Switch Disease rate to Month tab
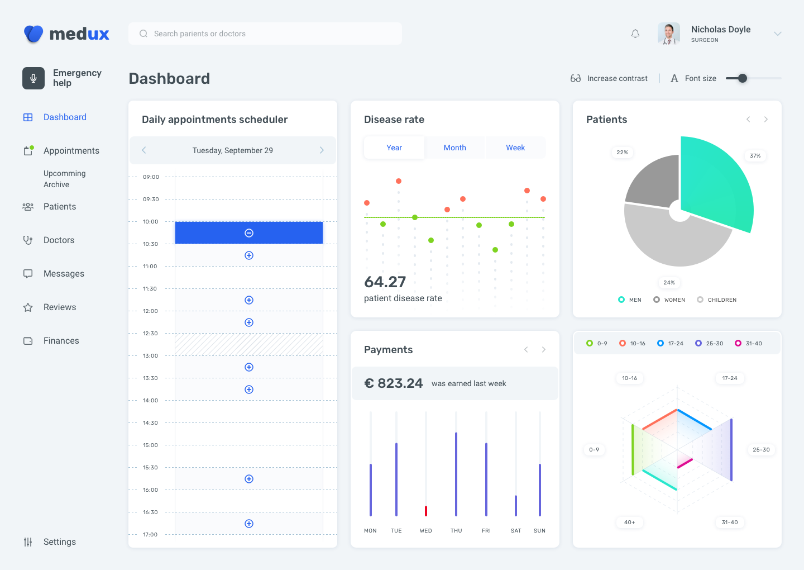The image size is (804, 570). click(455, 148)
